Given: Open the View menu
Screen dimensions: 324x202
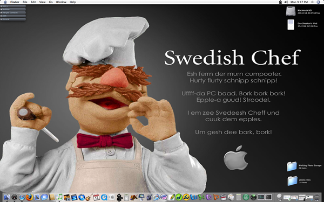Looking at the screenshot, I should click(x=42, y=2).
